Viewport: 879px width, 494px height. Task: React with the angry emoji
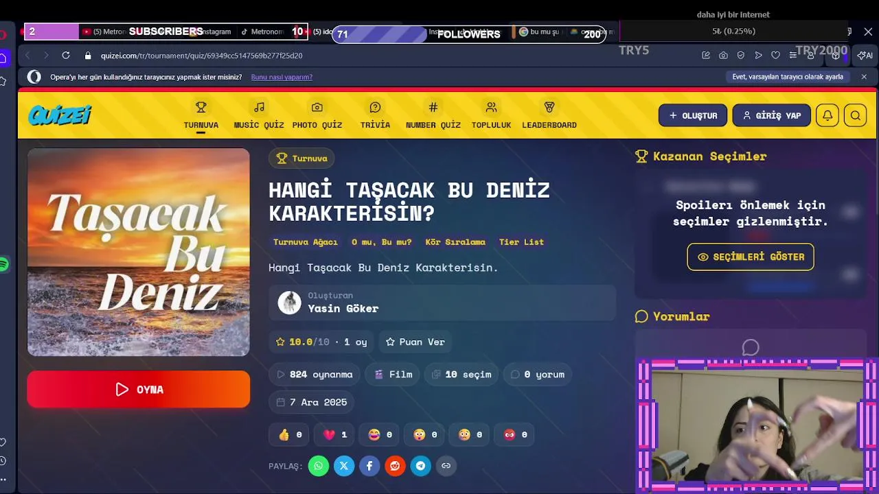[x=515, y=434]
